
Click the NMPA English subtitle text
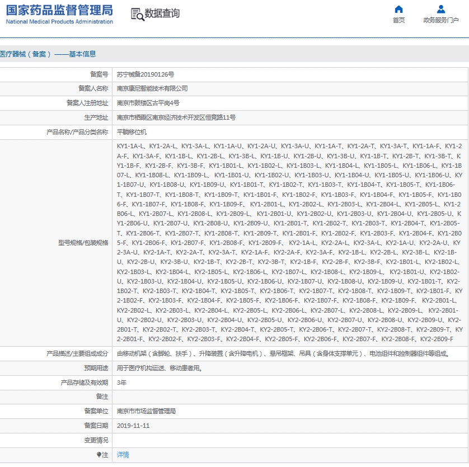[58, 22]
